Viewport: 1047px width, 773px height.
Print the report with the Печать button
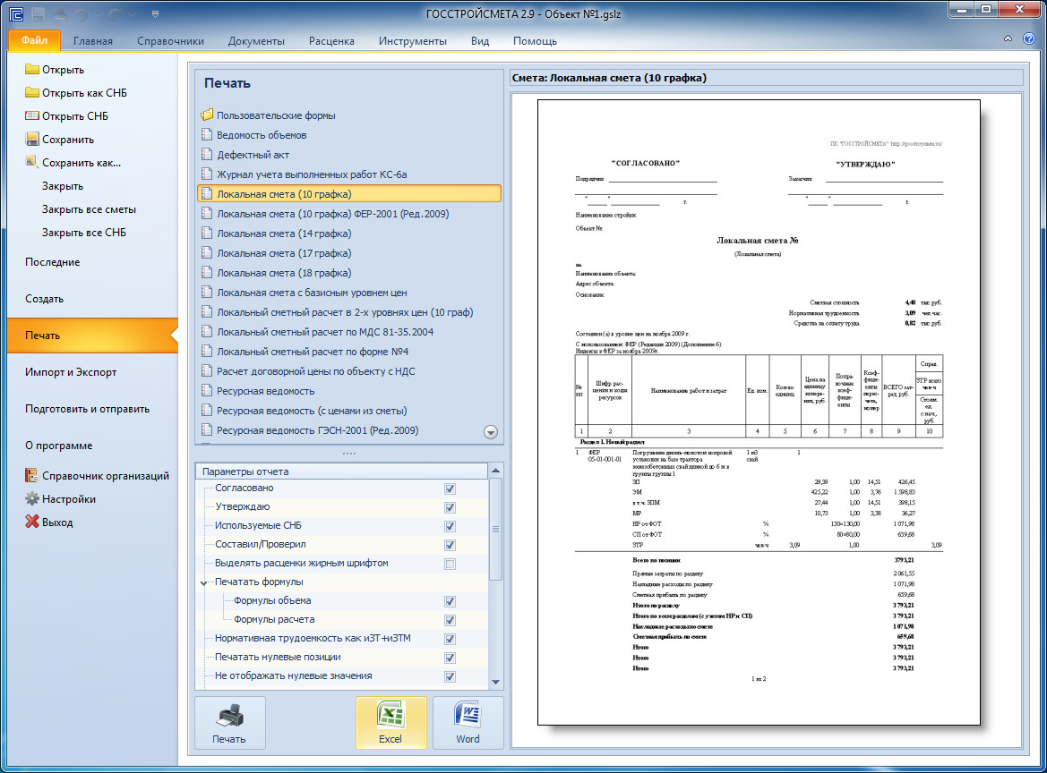pyautogui.click(x=229, y=723)
